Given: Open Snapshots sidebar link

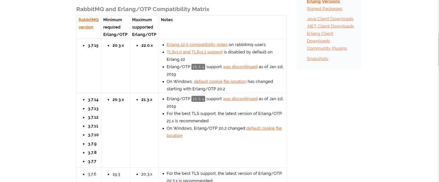Looking at the screenshot, I should (x=317, y=59).
